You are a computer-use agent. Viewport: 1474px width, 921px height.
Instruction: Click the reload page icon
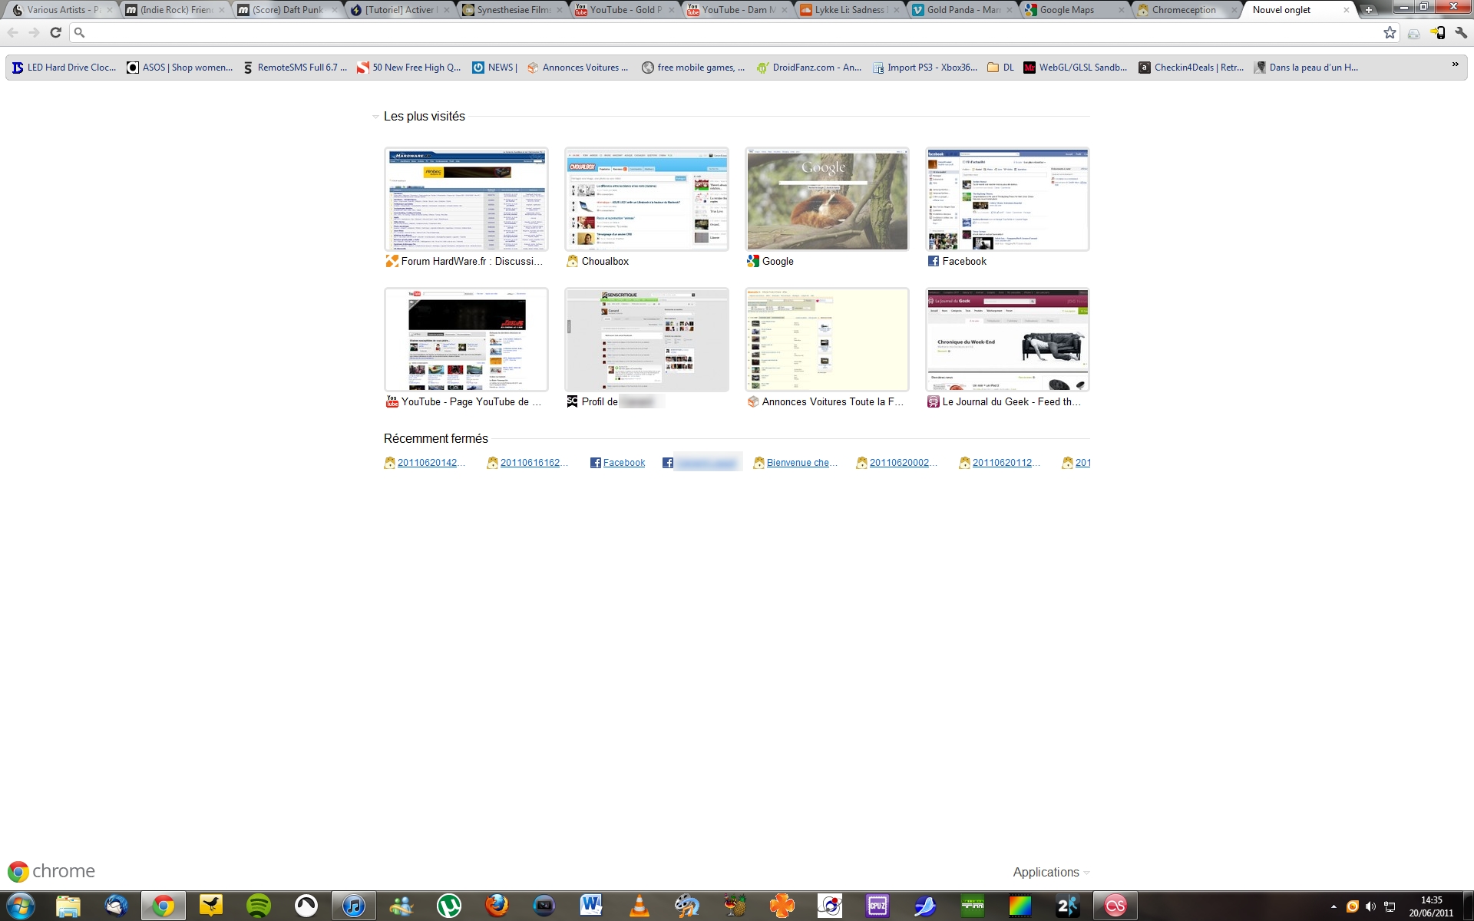(55, 32)
